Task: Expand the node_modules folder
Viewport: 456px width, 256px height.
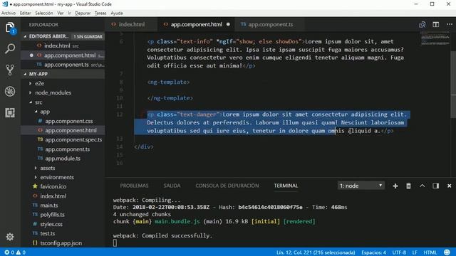Action: 30,92
